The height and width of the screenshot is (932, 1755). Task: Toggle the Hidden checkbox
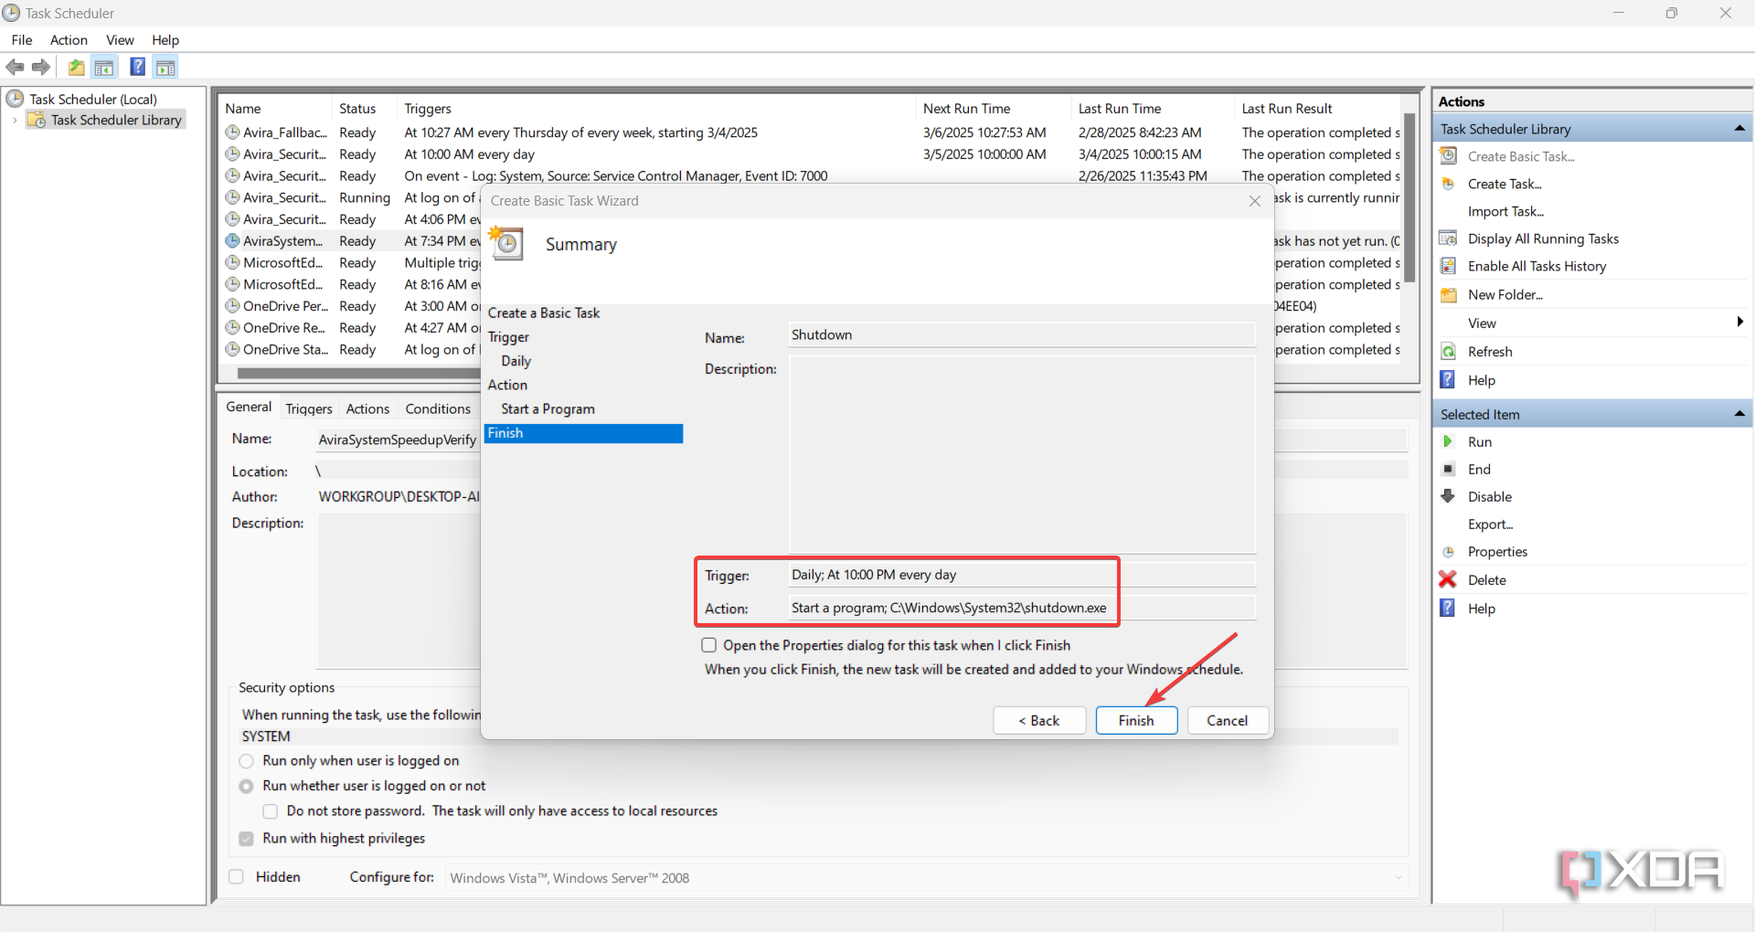237,877
